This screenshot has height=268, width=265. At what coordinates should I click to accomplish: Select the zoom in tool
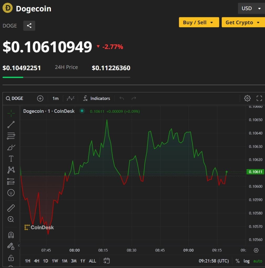[11, 219]
